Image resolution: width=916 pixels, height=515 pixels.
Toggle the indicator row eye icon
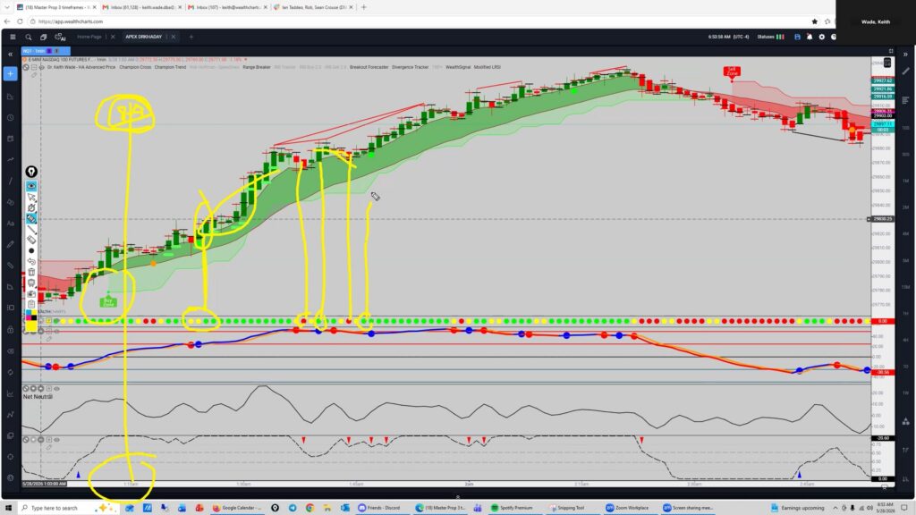pyautogui.click(x=41, y=67)
